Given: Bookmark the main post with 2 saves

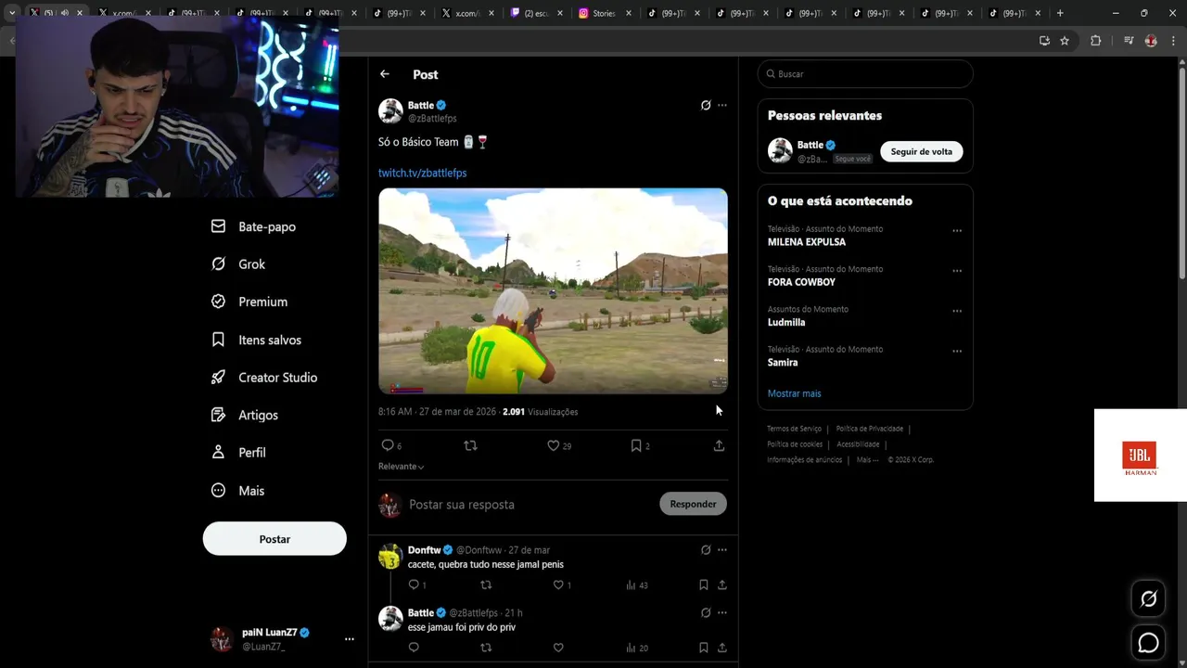Looking at the screenshot, I should point(640,445).
